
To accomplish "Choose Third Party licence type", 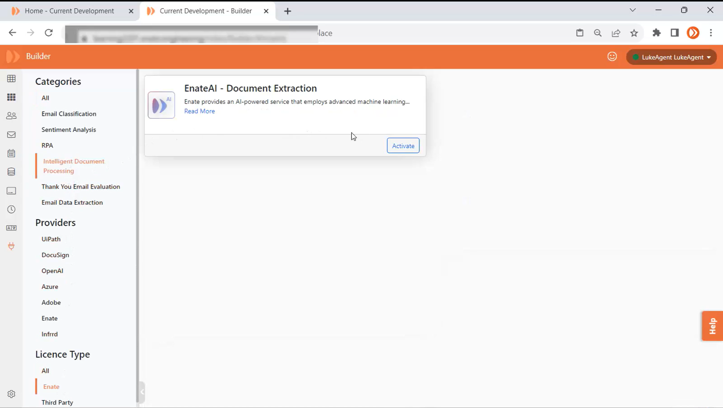I will click(57, 402).
